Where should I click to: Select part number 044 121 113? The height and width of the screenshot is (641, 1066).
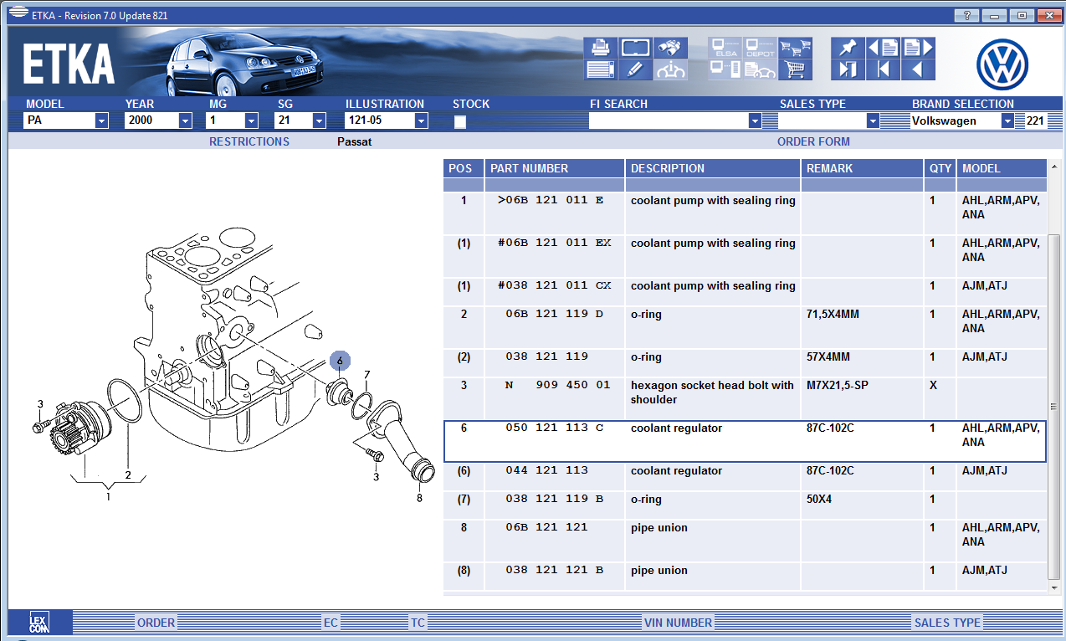point(546,471)
